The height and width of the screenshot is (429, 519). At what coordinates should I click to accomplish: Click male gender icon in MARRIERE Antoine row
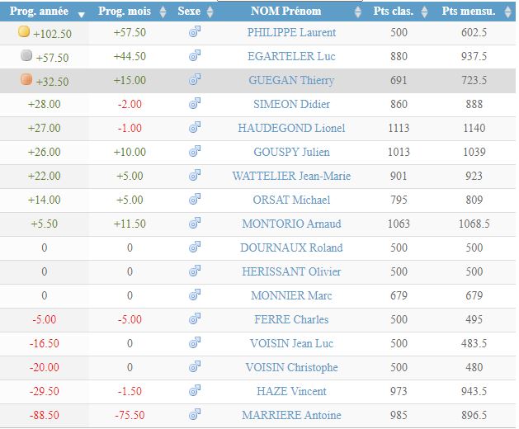pyautogui.click(x=195, y=415)
